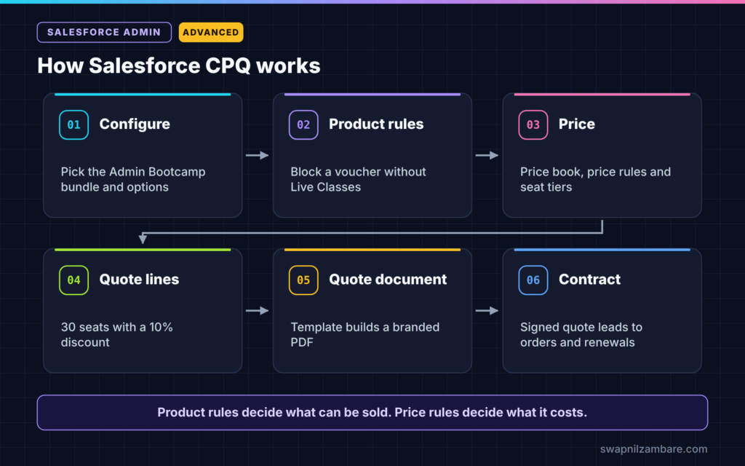Click text Pick the Admin Bootcamp bundle and options
Image resolution: width=745 pixels, height=466 pixels.
[133, 179]
